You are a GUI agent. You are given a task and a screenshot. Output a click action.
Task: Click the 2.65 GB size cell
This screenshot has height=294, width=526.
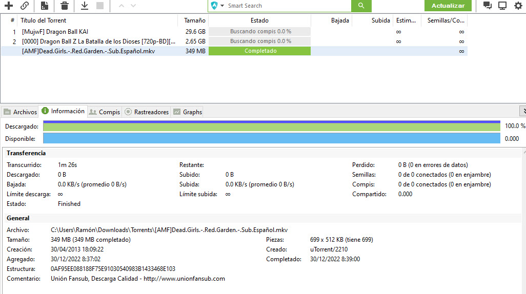pos(195,41)
